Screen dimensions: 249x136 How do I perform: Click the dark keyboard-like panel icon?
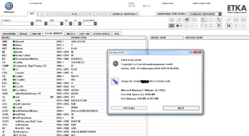172,26
